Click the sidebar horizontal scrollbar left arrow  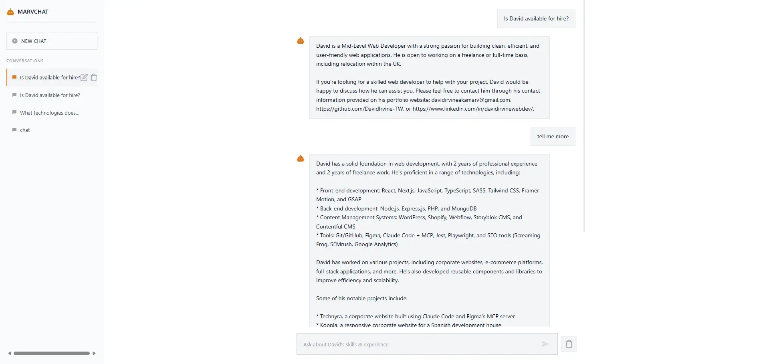(x=10, y=353)
